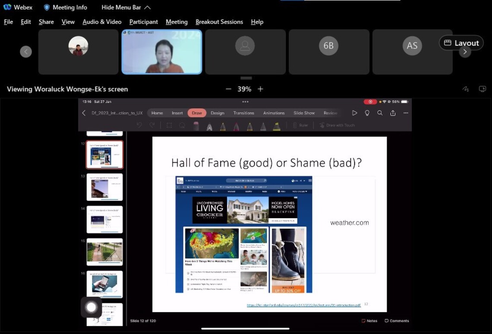Screen dimensions: 492x334
Task: Click the annotate pen icon
Action: coord(465,89)
